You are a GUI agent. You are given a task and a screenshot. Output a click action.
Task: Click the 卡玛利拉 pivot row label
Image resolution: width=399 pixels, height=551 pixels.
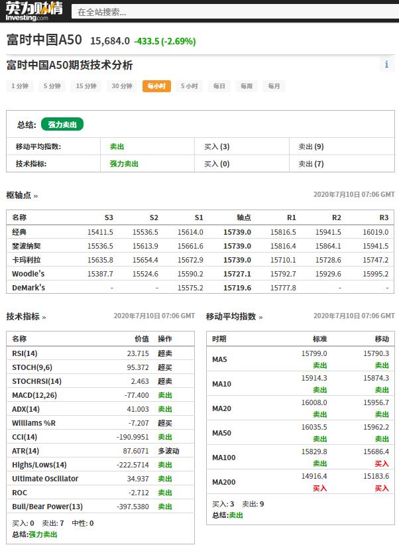click(27, 260)
